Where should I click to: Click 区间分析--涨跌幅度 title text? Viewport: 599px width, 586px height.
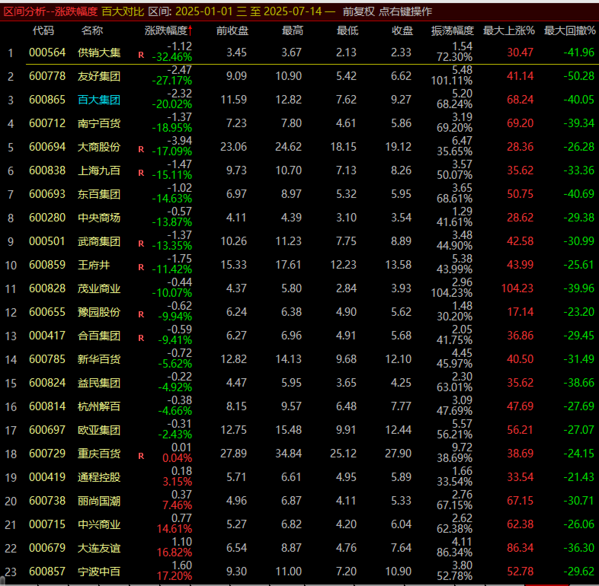point(51,11)
